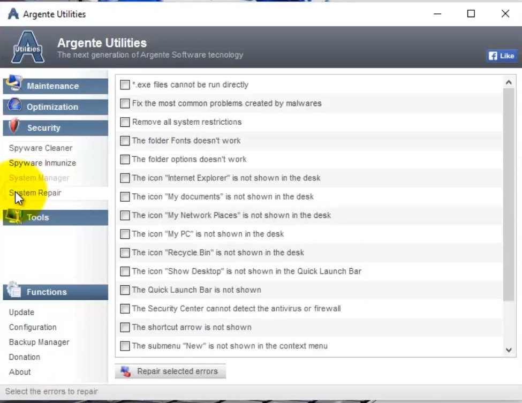Open the Donation page

[25, 357]
